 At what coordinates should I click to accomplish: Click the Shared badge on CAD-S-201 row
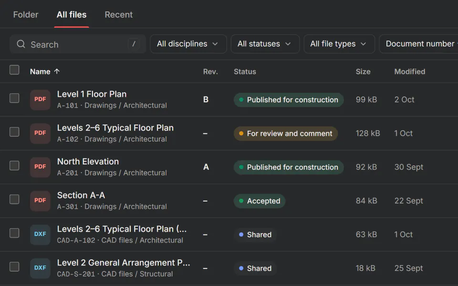pos(255,268)
